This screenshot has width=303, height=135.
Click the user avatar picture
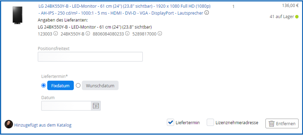[x=9, y=124]
